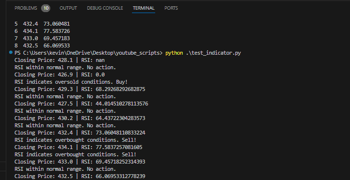Viewport: 350px width, 180px height.
Task: Click the table row '8 432.5 66.069533'
Action: click(42, 45)
